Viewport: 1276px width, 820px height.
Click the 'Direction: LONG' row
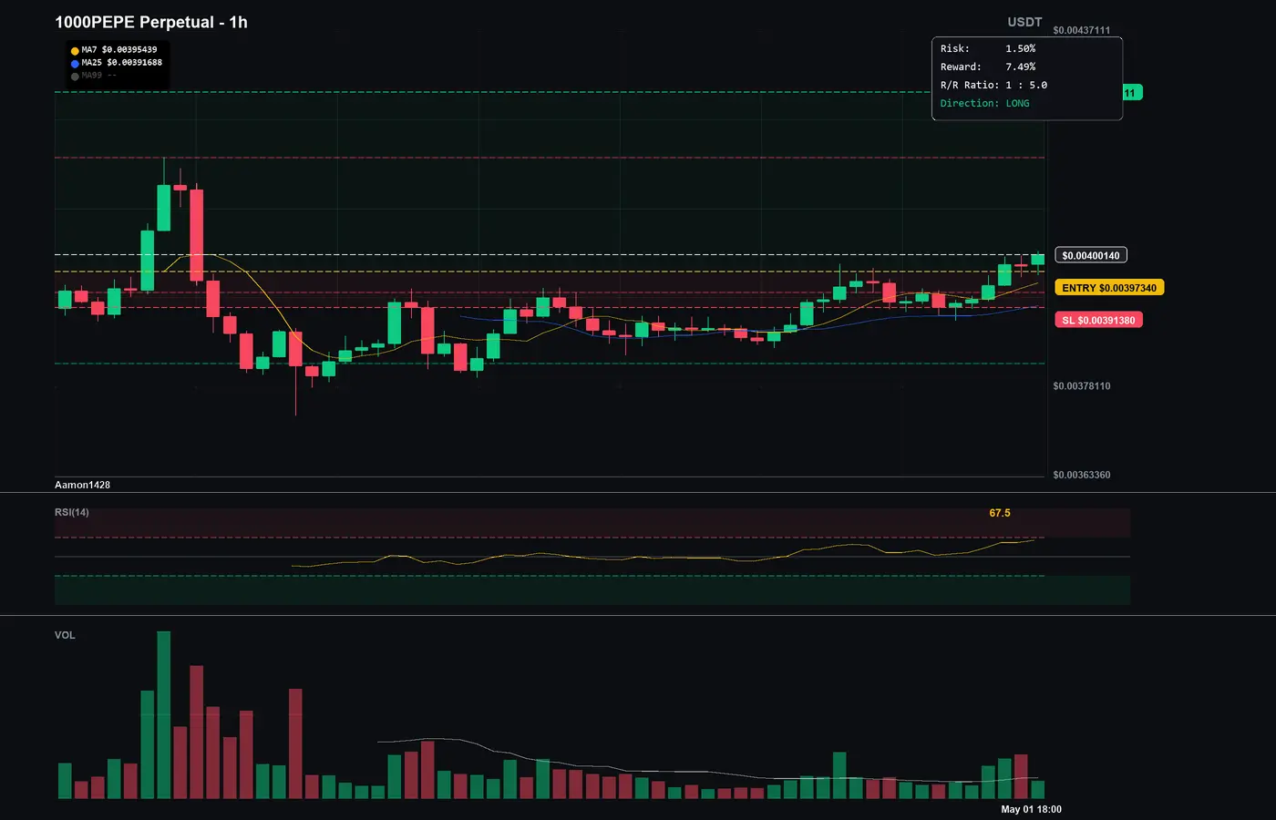(985, 103)
